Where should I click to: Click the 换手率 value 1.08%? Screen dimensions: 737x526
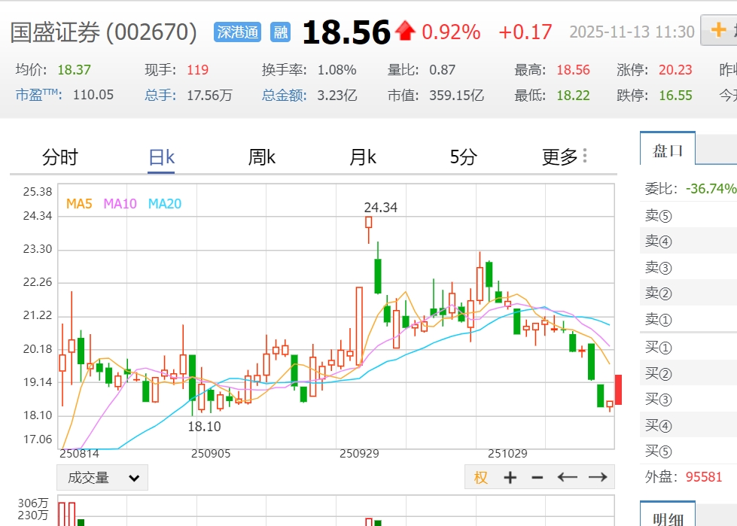pyautogui.click(x=337, y=70)
